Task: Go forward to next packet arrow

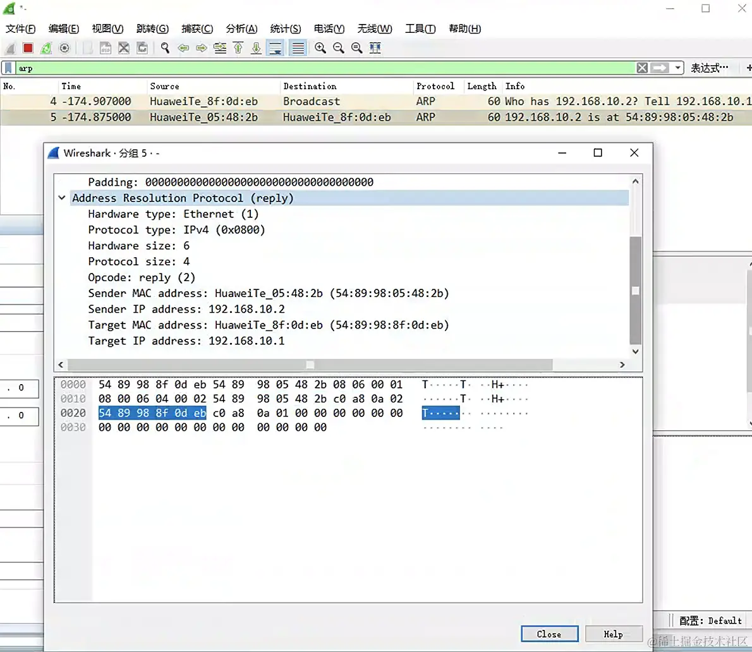Action: 202,48
